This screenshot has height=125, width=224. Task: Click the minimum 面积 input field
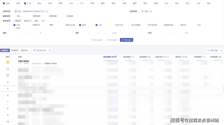(19, 33)
